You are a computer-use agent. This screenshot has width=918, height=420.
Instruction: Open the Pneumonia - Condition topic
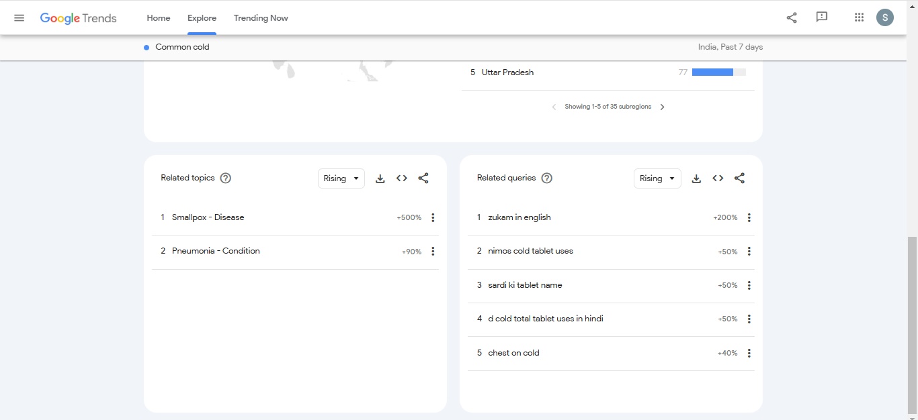(216, 251)
